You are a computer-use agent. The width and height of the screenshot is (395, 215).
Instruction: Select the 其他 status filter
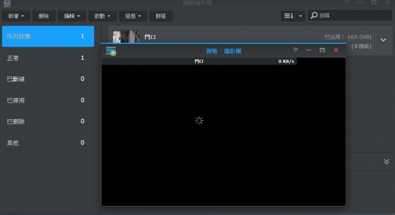click(48, 143)
